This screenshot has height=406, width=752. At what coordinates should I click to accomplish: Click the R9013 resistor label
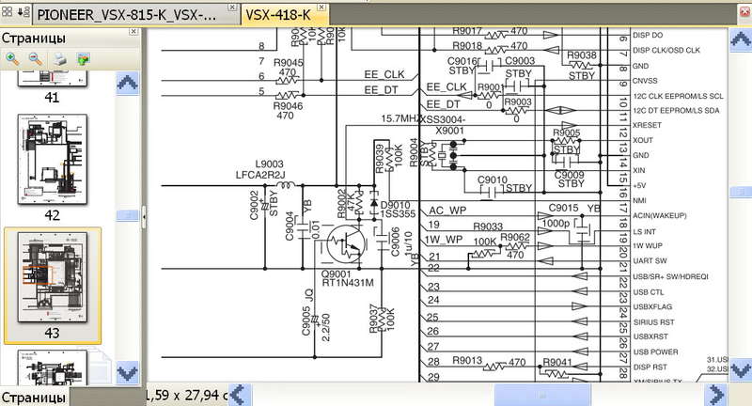pyautogui.click(x=467, y=360)
